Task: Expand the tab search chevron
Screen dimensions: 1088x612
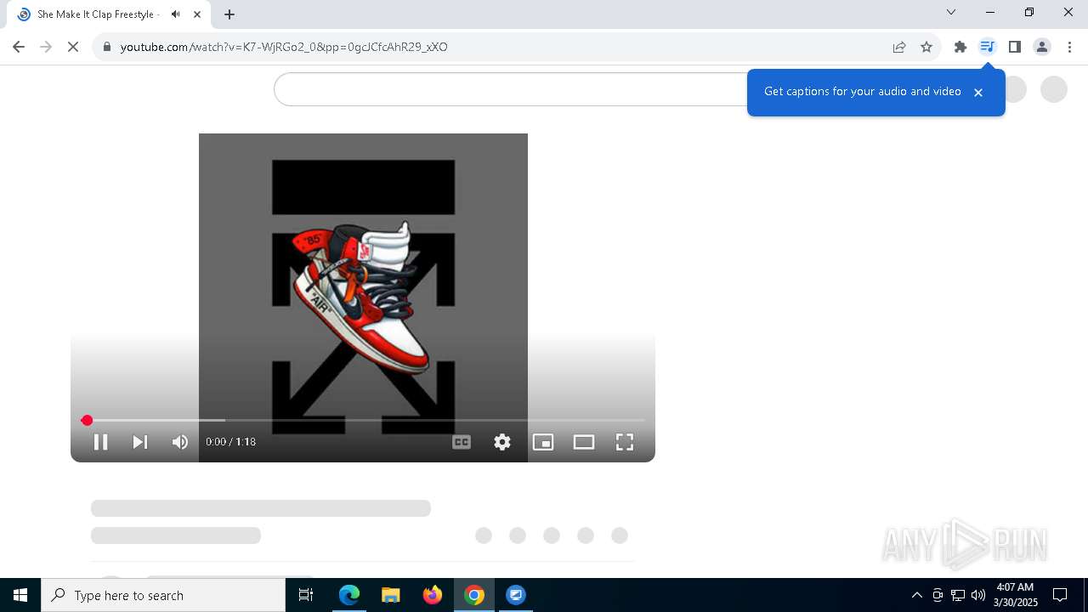Action: (x=951, y=12)
